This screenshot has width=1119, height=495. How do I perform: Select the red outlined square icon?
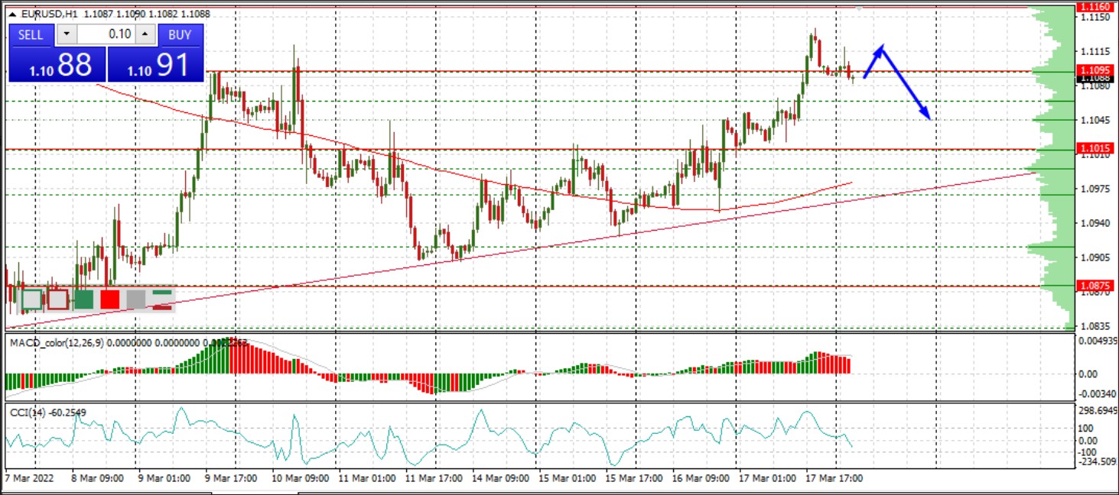58,299
